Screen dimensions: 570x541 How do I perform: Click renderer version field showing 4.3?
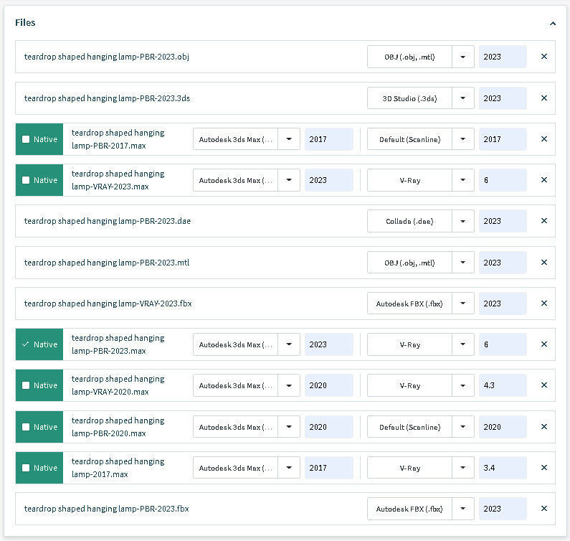click(x=502, y=385)
